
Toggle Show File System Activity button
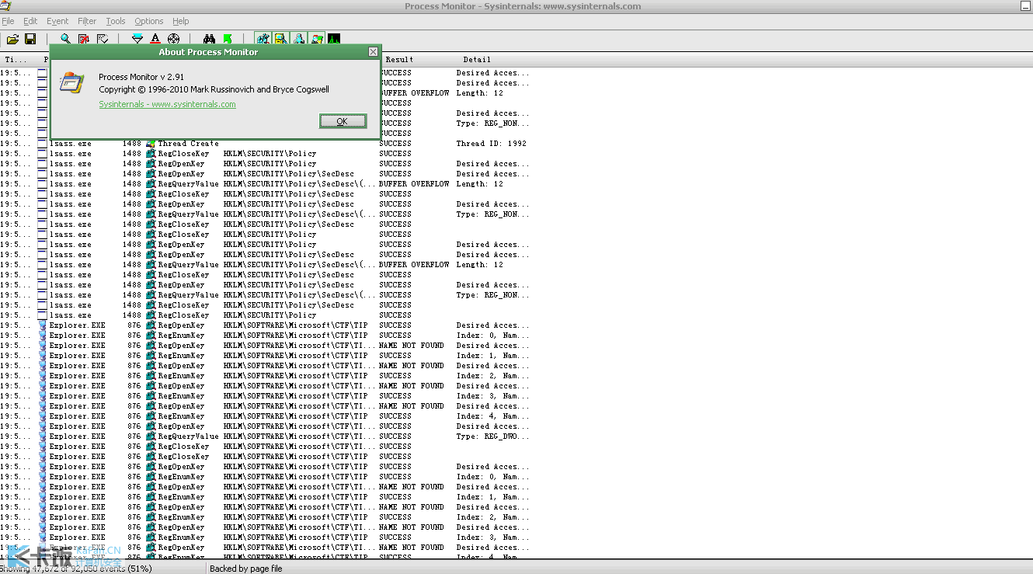click(281, 39)
